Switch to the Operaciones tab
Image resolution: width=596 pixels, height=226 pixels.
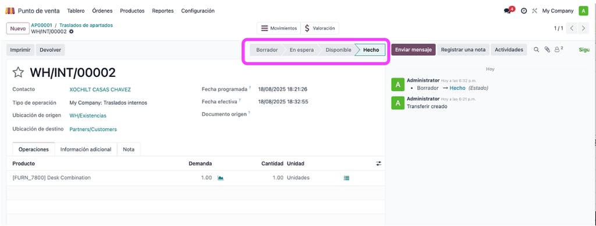coord(33,150)
